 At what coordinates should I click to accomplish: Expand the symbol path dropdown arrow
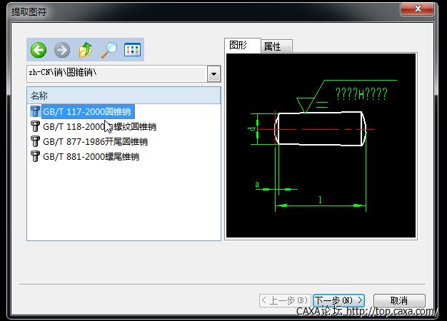(x=214, y=73)
